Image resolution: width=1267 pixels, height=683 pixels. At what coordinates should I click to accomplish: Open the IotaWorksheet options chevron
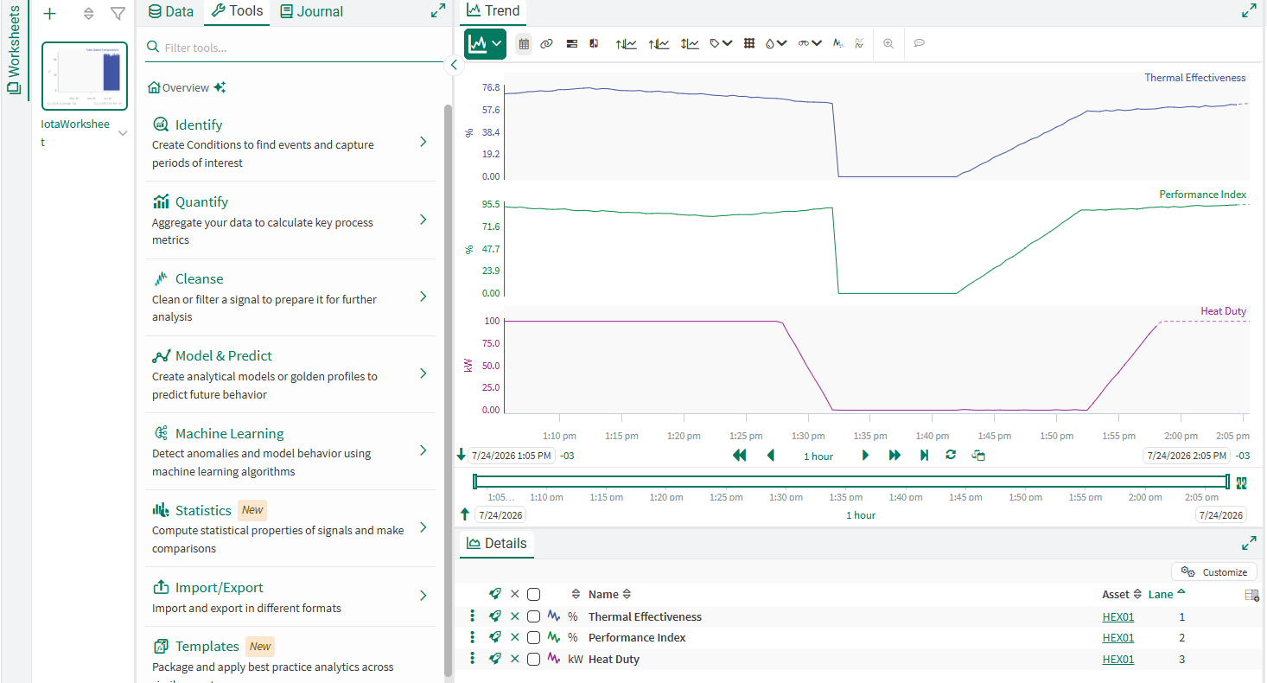click(x=123, y=133)
